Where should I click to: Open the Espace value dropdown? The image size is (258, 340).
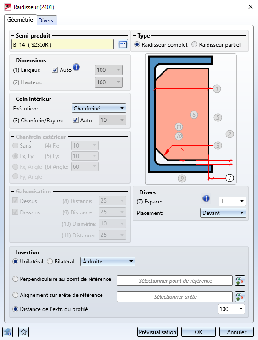coord(232,202)
